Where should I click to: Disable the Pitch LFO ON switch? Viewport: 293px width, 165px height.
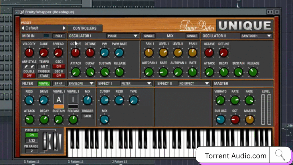click(31, 135)
